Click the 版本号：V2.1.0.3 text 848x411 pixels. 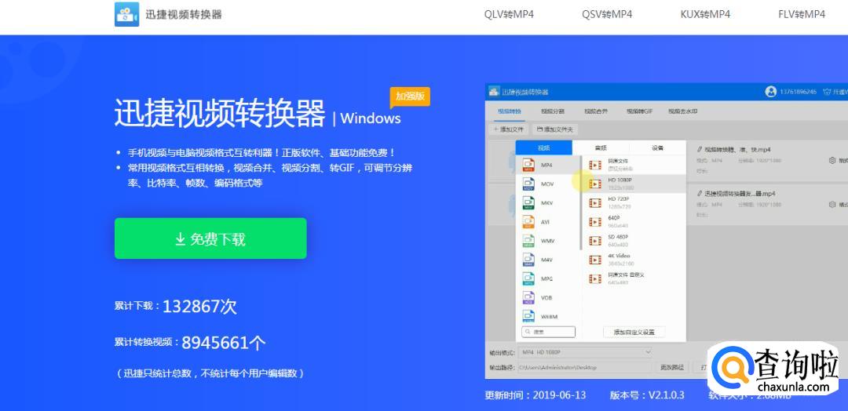[x=647, y=395]
